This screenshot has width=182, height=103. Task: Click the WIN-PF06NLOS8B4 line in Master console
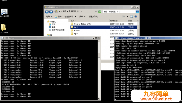pyautogui.click(x=36, y=84)
